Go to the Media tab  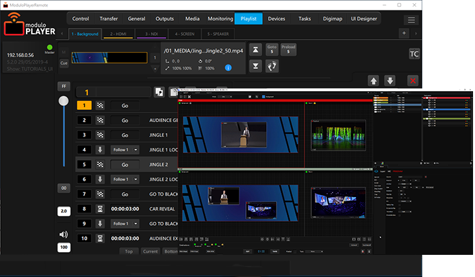pos(193,19)
